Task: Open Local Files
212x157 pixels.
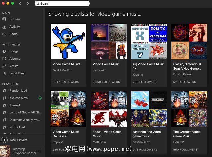Action: pos(17,73)
